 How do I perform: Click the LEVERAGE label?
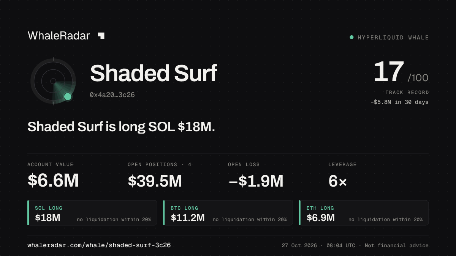[x=342, y=165]
